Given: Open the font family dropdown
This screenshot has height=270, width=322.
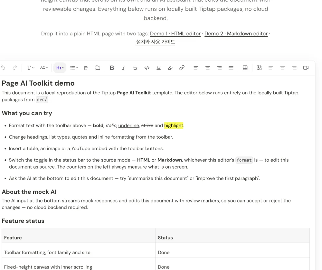Looking at the screenshot, I should [x=30, y=68].
